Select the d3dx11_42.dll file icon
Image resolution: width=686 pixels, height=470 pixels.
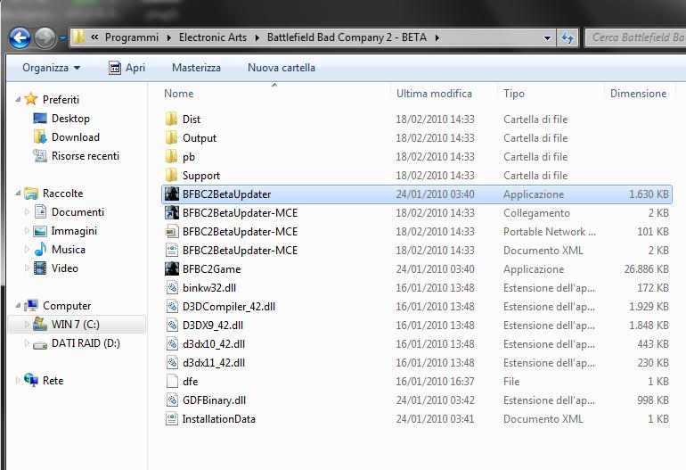(x=171, y=363)
